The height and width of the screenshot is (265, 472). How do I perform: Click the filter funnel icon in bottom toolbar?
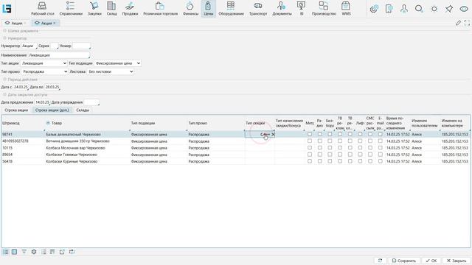tap(24, 252)
